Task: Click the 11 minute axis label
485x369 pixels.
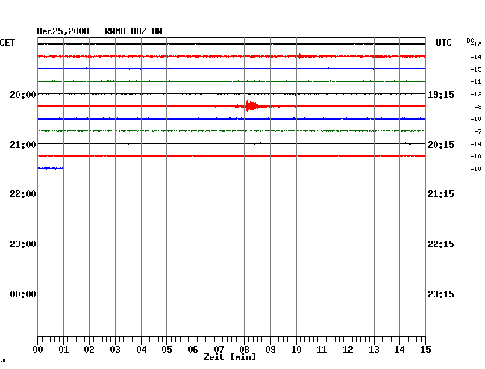Action: point(322,350)
